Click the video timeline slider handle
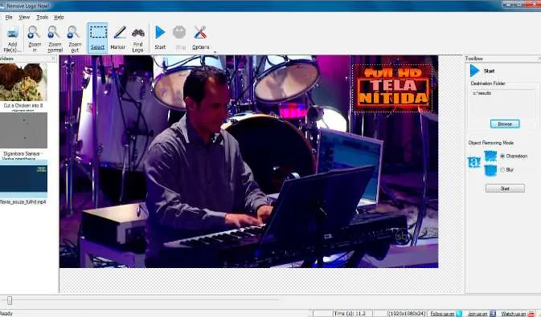Image resolution: width=541 pixels, height=317 pixels. coord(10,300)
